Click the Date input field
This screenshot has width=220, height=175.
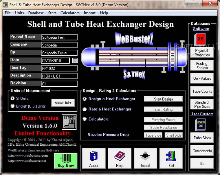click(x=55, y=60)
